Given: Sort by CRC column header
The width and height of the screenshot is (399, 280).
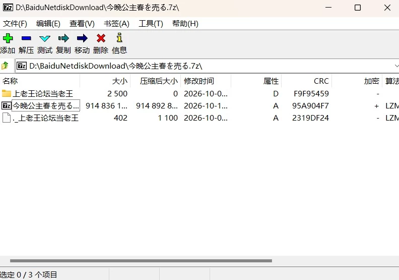Looking at the screenshot, I should click(307, 81).
